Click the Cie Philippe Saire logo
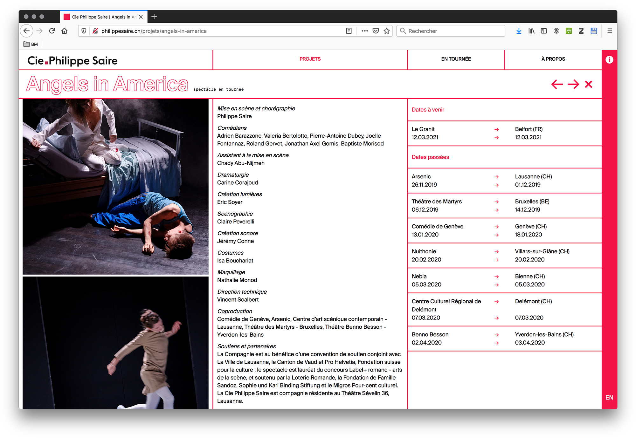The height and width of the screenshot is (438, 636). point(73,60)
